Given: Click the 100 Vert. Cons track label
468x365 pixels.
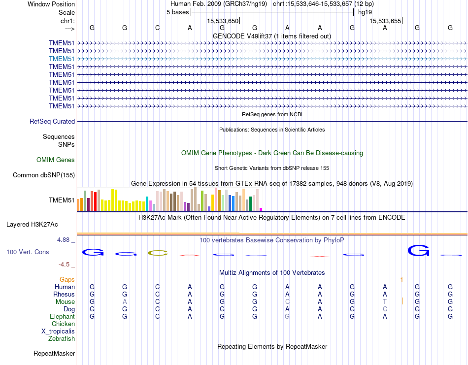Looking at the screenshot, I should 28,252.
